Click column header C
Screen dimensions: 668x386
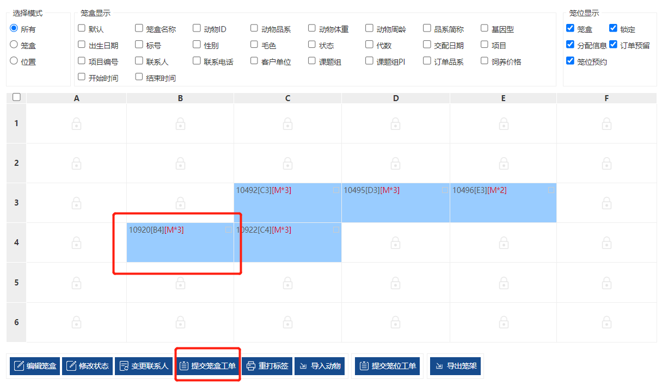(287, 98)
